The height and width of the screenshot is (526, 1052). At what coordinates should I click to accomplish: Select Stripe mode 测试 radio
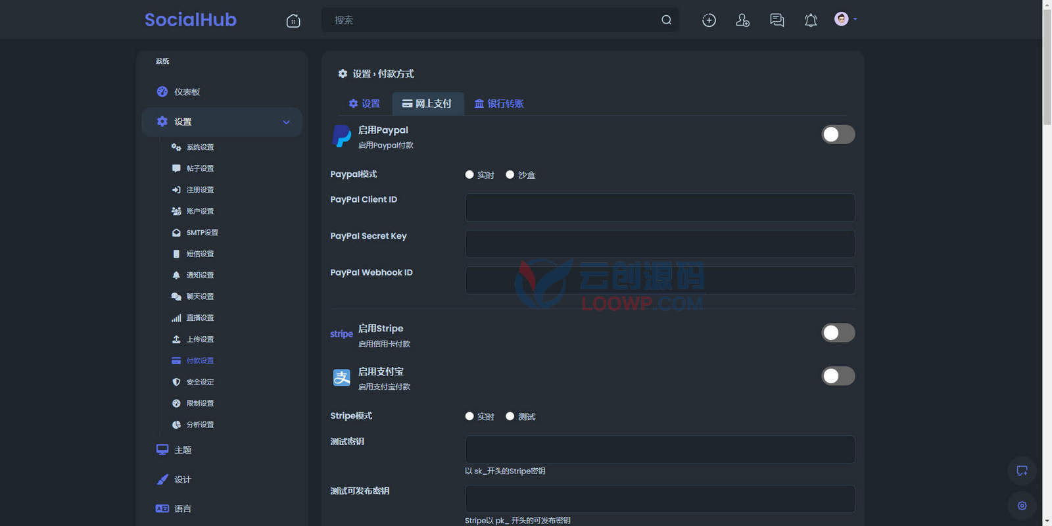pyautogui.click(x=510, y=416)
